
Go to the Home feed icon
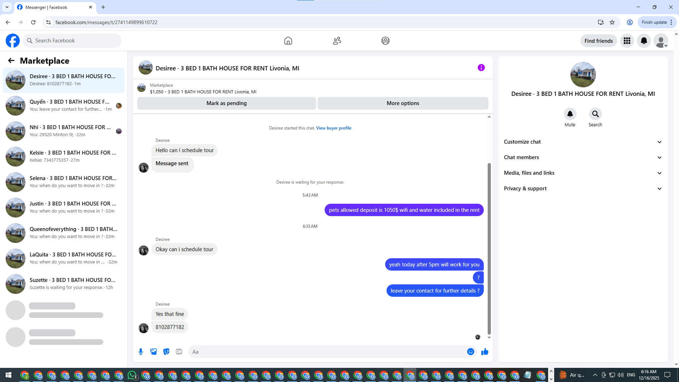click(288, 41)
